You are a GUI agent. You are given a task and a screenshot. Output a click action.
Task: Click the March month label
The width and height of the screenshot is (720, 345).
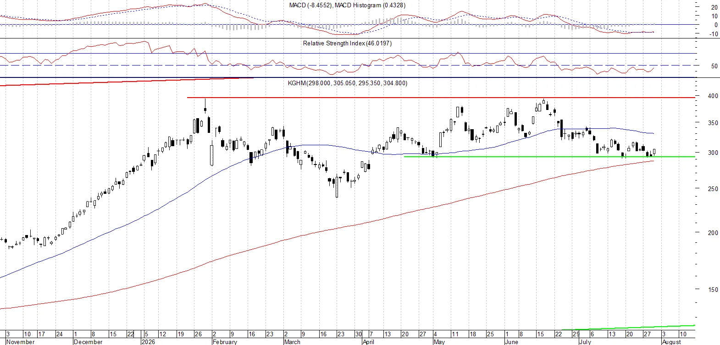point(292,342)
